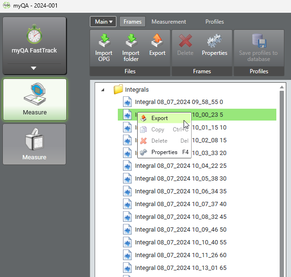Expand the myQA FastTrack dropdown arrow
291x277 pixels.
tap(34, 68)
